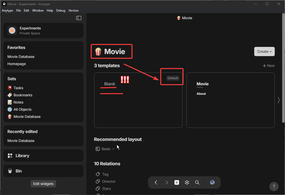Click the Director relation icon
This screenshot has width=285, height=195.
(x=98, y=181)
